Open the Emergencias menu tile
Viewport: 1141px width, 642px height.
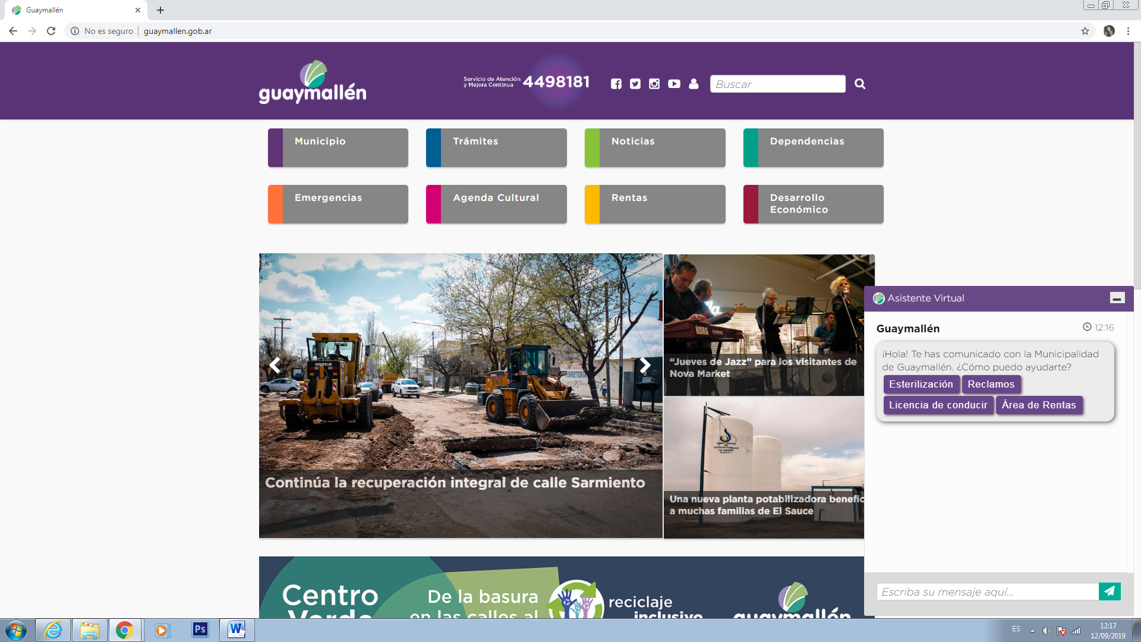click(338, 204)
